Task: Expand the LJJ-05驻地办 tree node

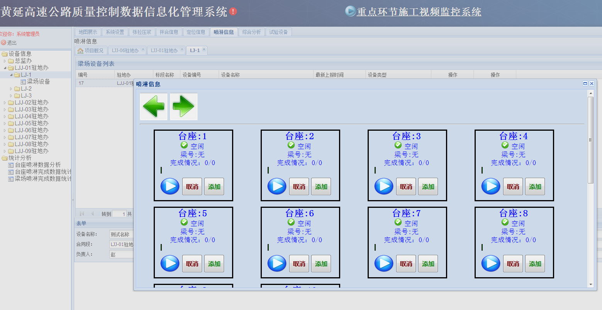Action: point(5,123)
